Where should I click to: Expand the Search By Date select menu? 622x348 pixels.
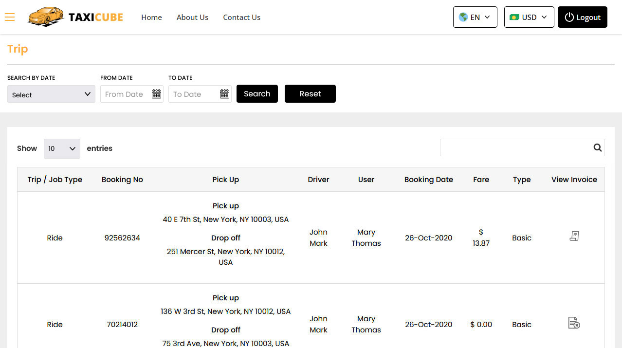click(x=51, y=94)
